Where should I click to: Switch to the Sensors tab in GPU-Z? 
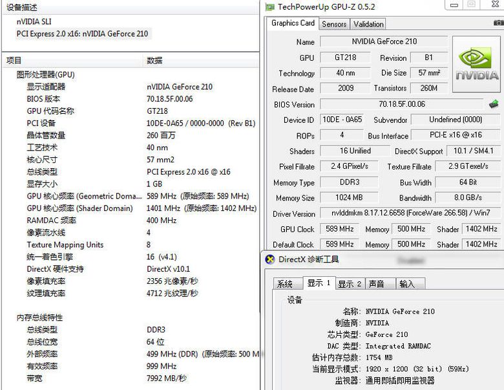pyautogui.click(x=334, y=24)
